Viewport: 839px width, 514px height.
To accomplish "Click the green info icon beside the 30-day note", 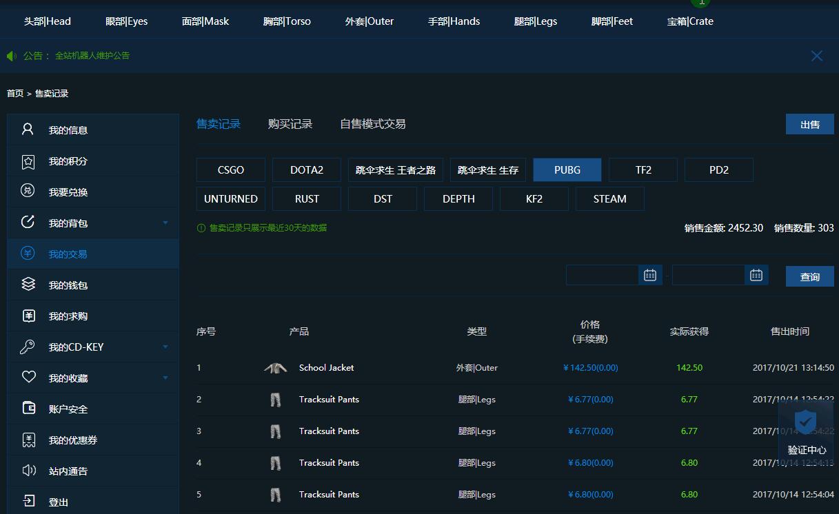I will (201, 228).
